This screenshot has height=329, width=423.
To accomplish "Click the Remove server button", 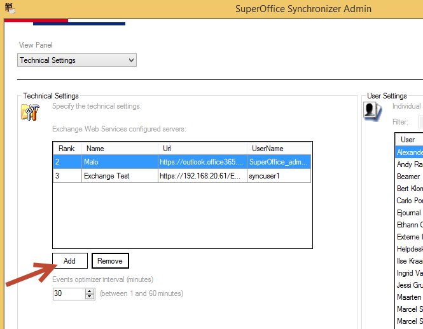I will (x=110, y=260).
